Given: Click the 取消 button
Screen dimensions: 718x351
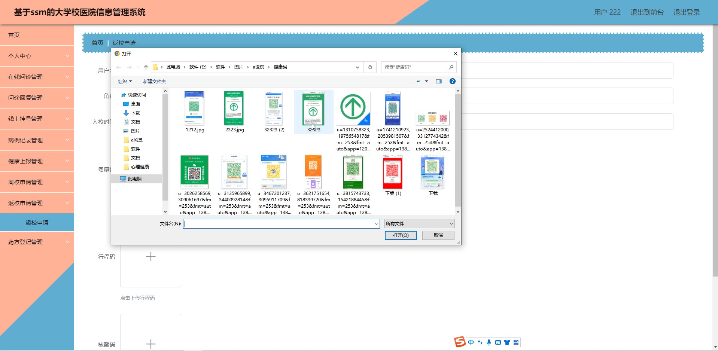Looking at the screenshot, I should pos(438,235).
